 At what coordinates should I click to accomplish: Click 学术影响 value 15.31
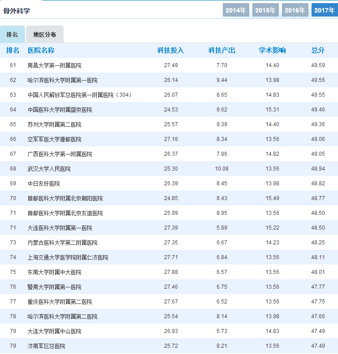click(272, 110)
